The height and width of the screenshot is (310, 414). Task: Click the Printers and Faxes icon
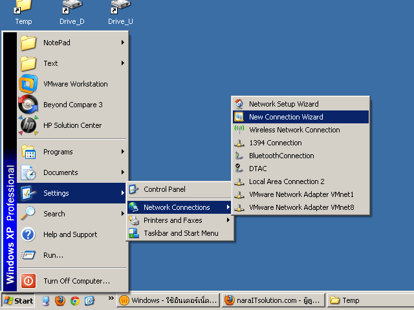pyautogui.click(x=134, y=220)
